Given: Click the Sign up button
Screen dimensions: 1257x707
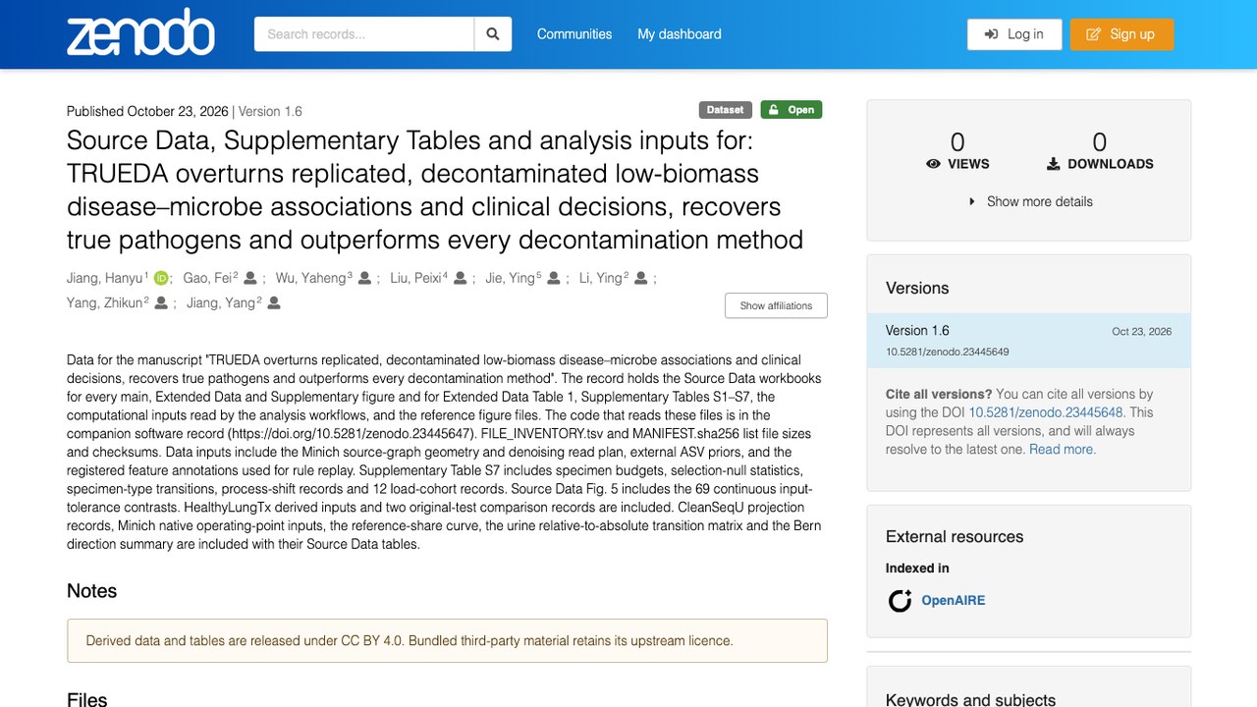Looking at the screenshot, I should (x=1121, y=34).
